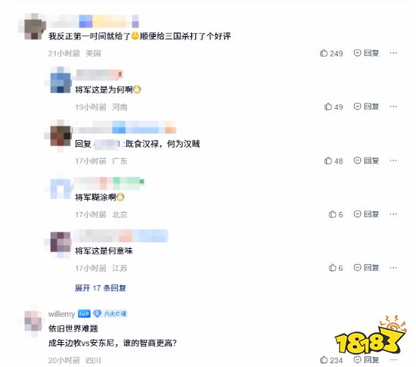416x367 pixels.
Task: Reply to the 江苏 user's comment
Action: pyautogui.click(x=366, y=267)
